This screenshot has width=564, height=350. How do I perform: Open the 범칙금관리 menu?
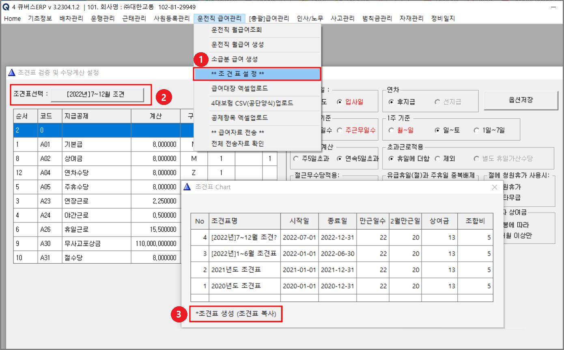377,18
